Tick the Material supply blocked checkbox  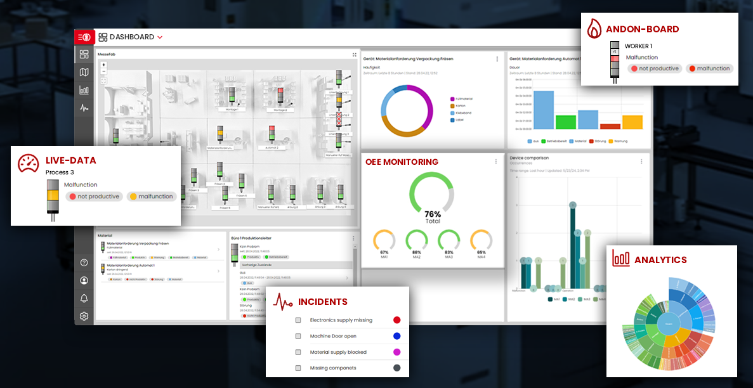298,352
